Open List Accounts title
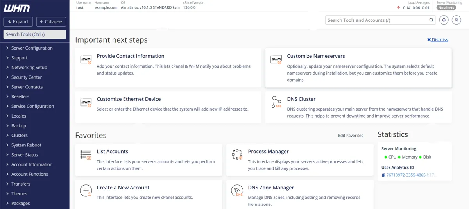Screen dimensions: 469x209 [113, 151]
